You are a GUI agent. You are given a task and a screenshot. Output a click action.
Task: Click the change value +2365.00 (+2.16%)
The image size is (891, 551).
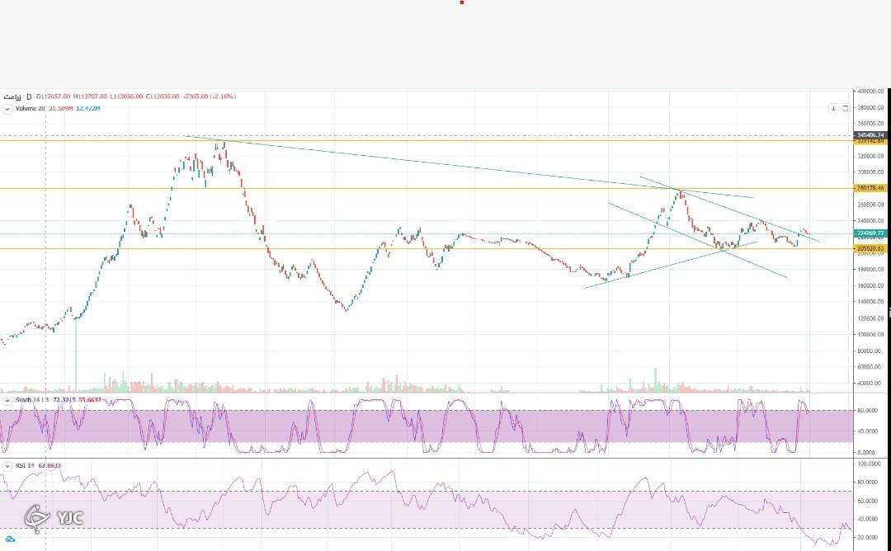(x=209, y=97)
